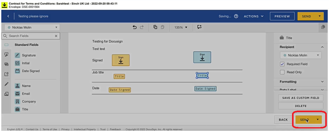Open the Actions dropdown menu

(x=254, y=16)
